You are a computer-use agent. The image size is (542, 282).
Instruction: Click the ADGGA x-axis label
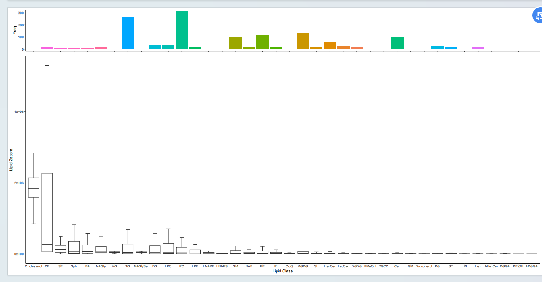pos(532,266)
